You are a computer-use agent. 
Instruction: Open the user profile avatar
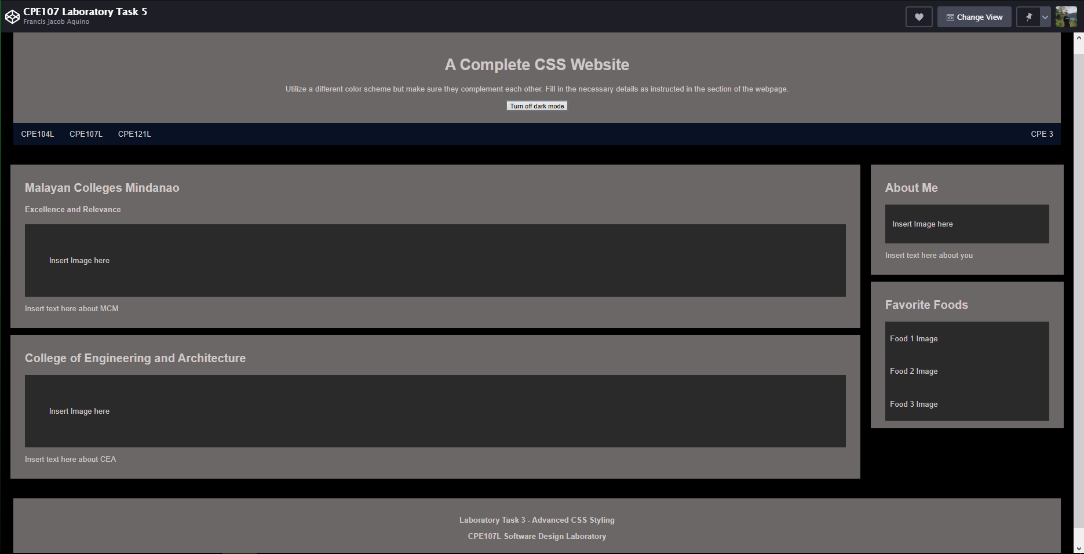click(x=1065, y=17)
